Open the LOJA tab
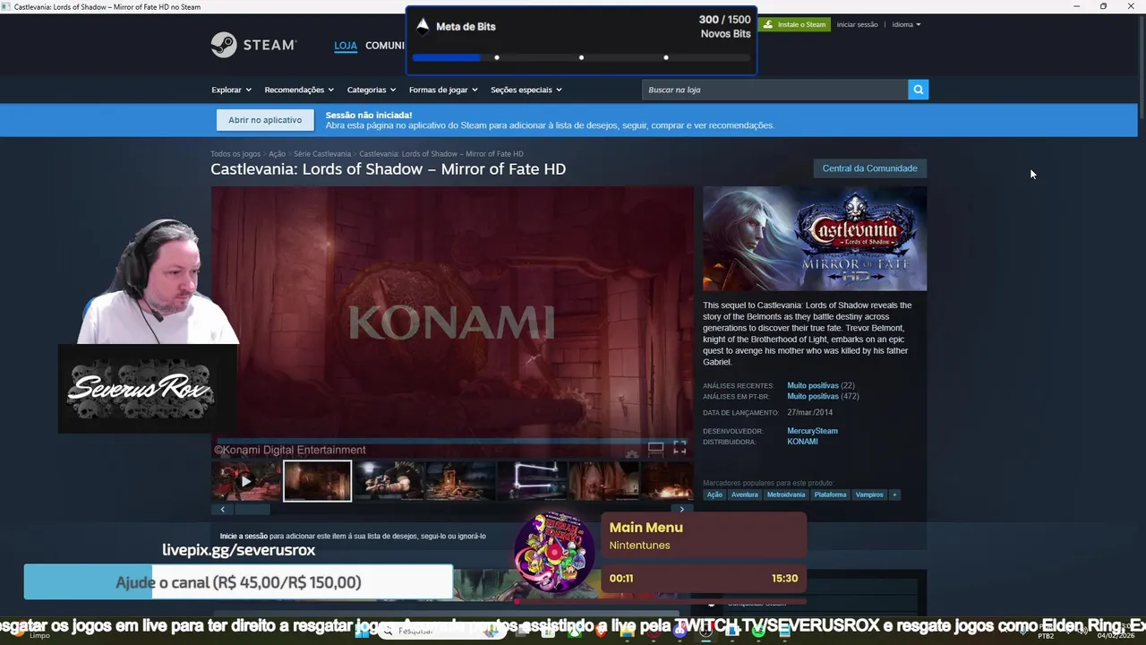 point(346,46)
